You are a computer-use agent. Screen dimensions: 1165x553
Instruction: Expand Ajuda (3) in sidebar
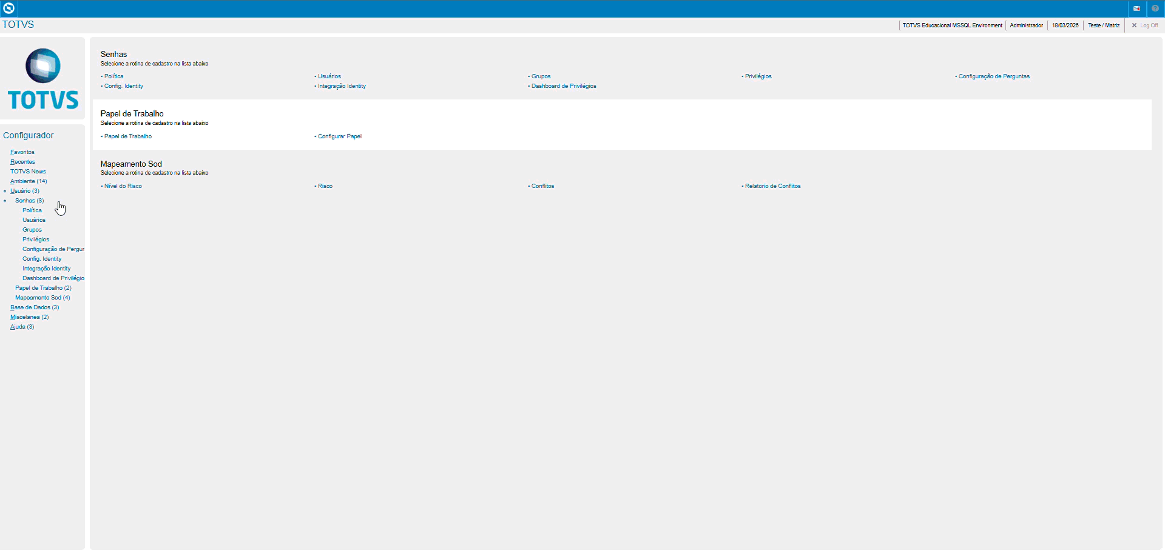(x=22, y=327)
